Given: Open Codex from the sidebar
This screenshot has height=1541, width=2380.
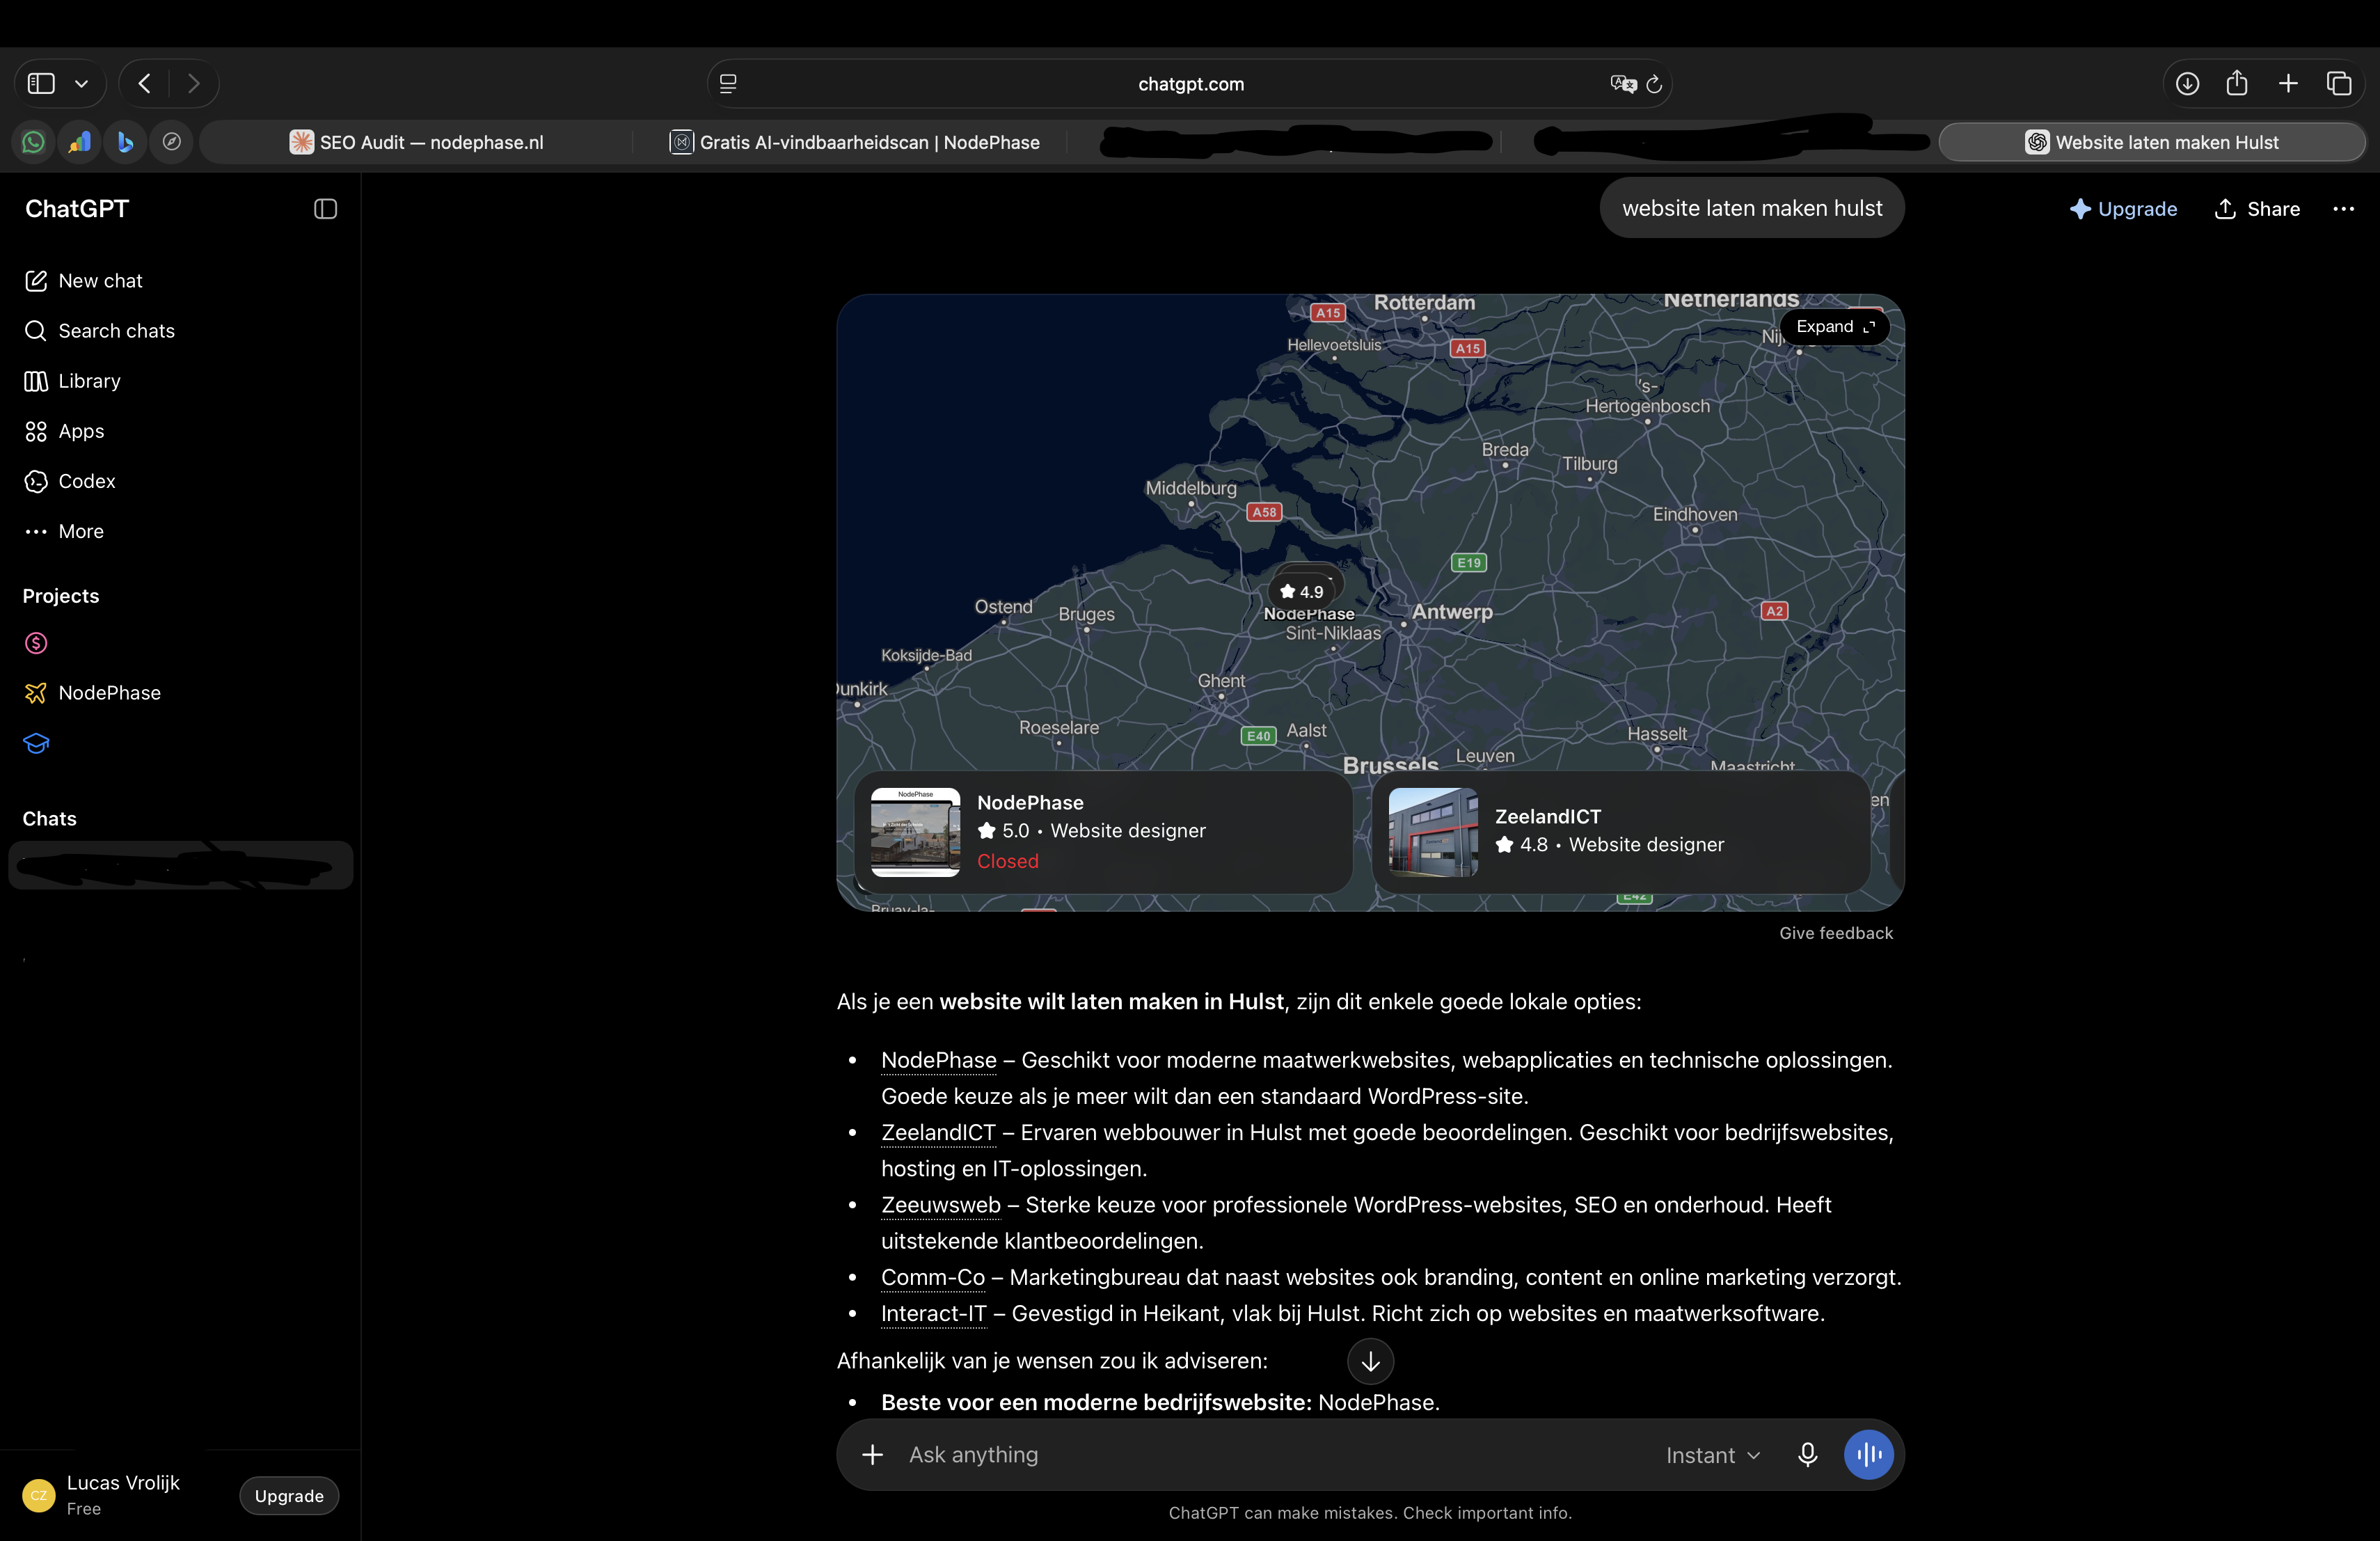Looking at the screenshot, I should point(70,481).
